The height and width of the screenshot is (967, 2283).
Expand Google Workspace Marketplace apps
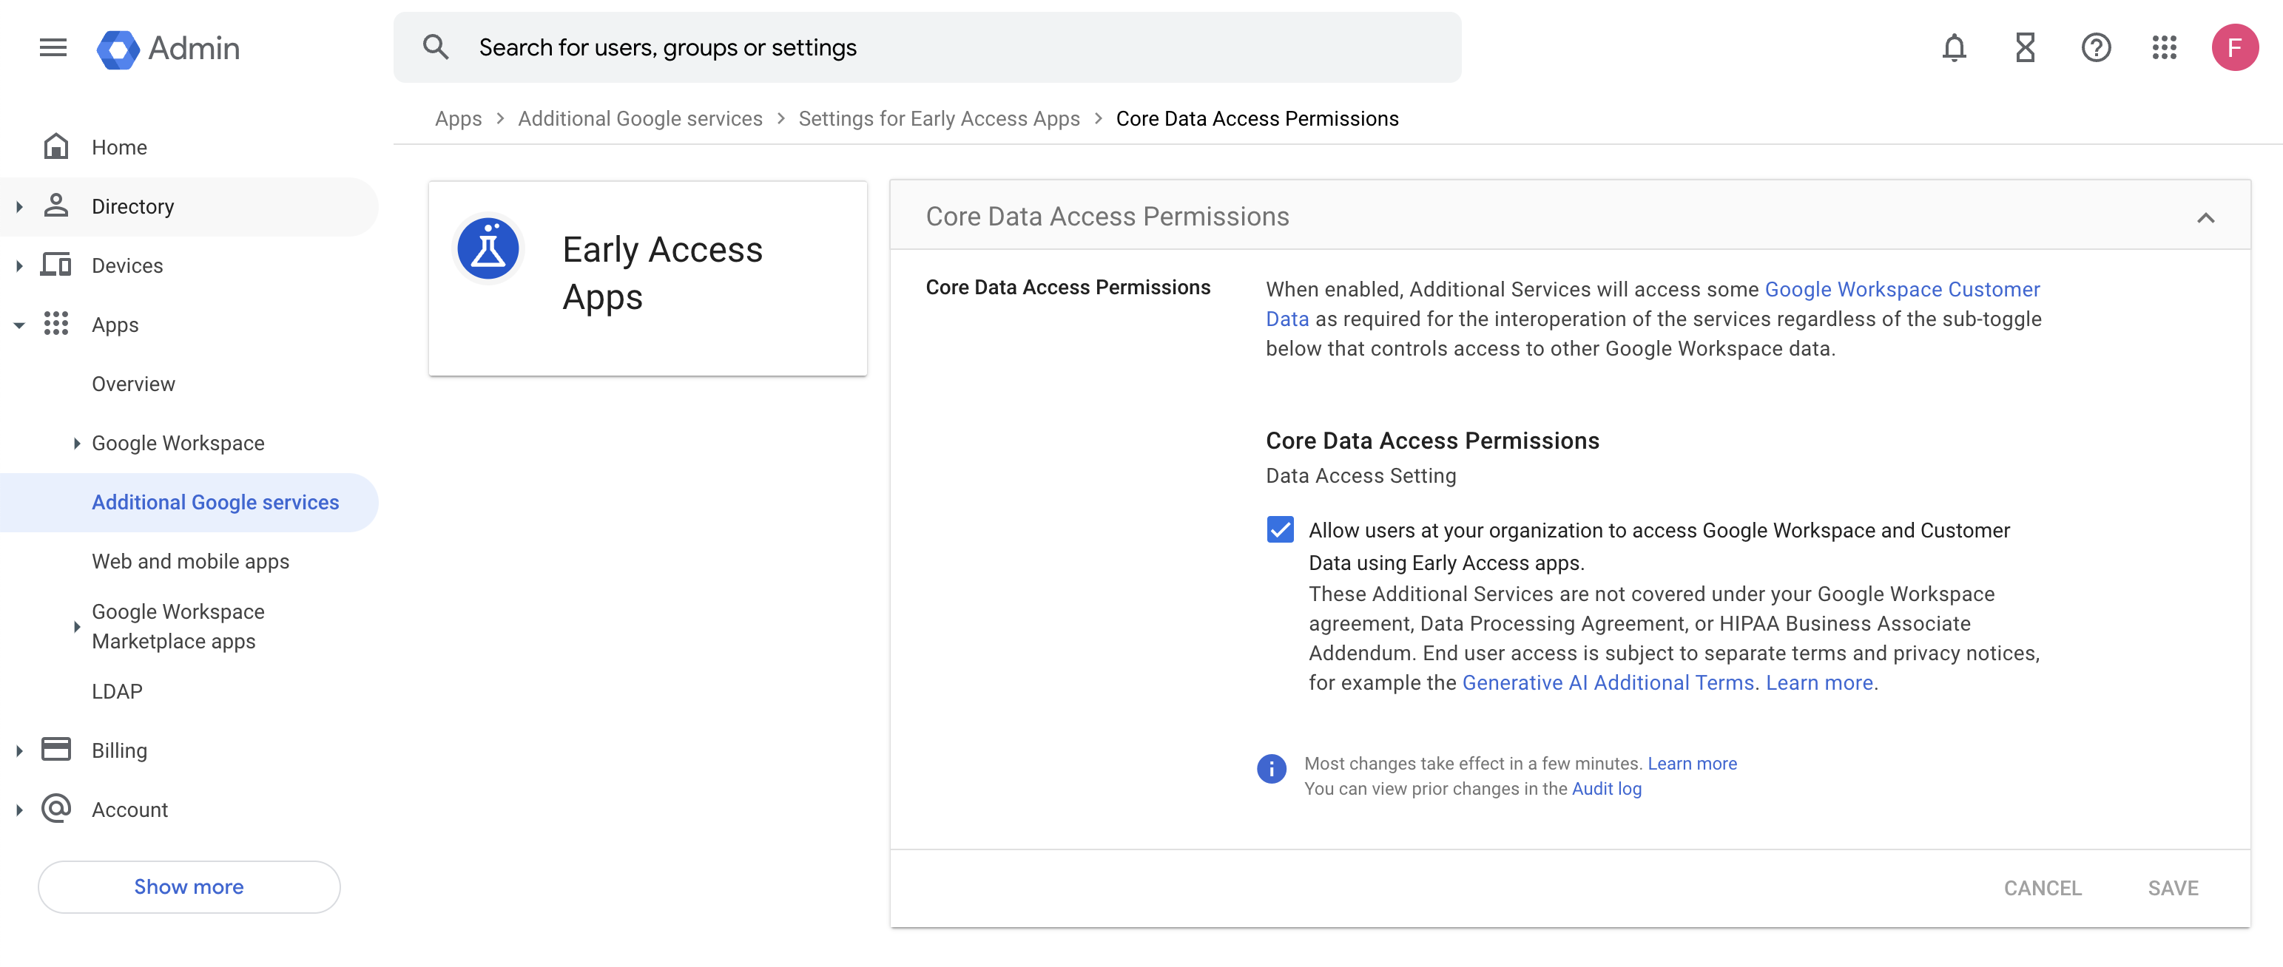point(75,626)
